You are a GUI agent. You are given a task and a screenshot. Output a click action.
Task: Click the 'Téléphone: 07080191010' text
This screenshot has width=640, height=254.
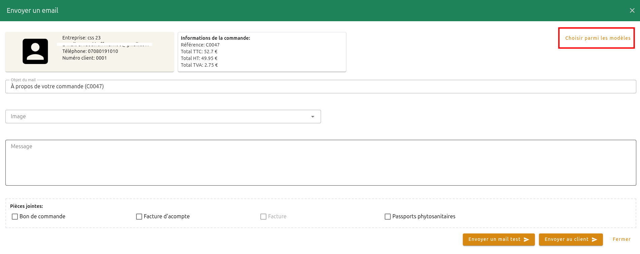coord(90,51)
